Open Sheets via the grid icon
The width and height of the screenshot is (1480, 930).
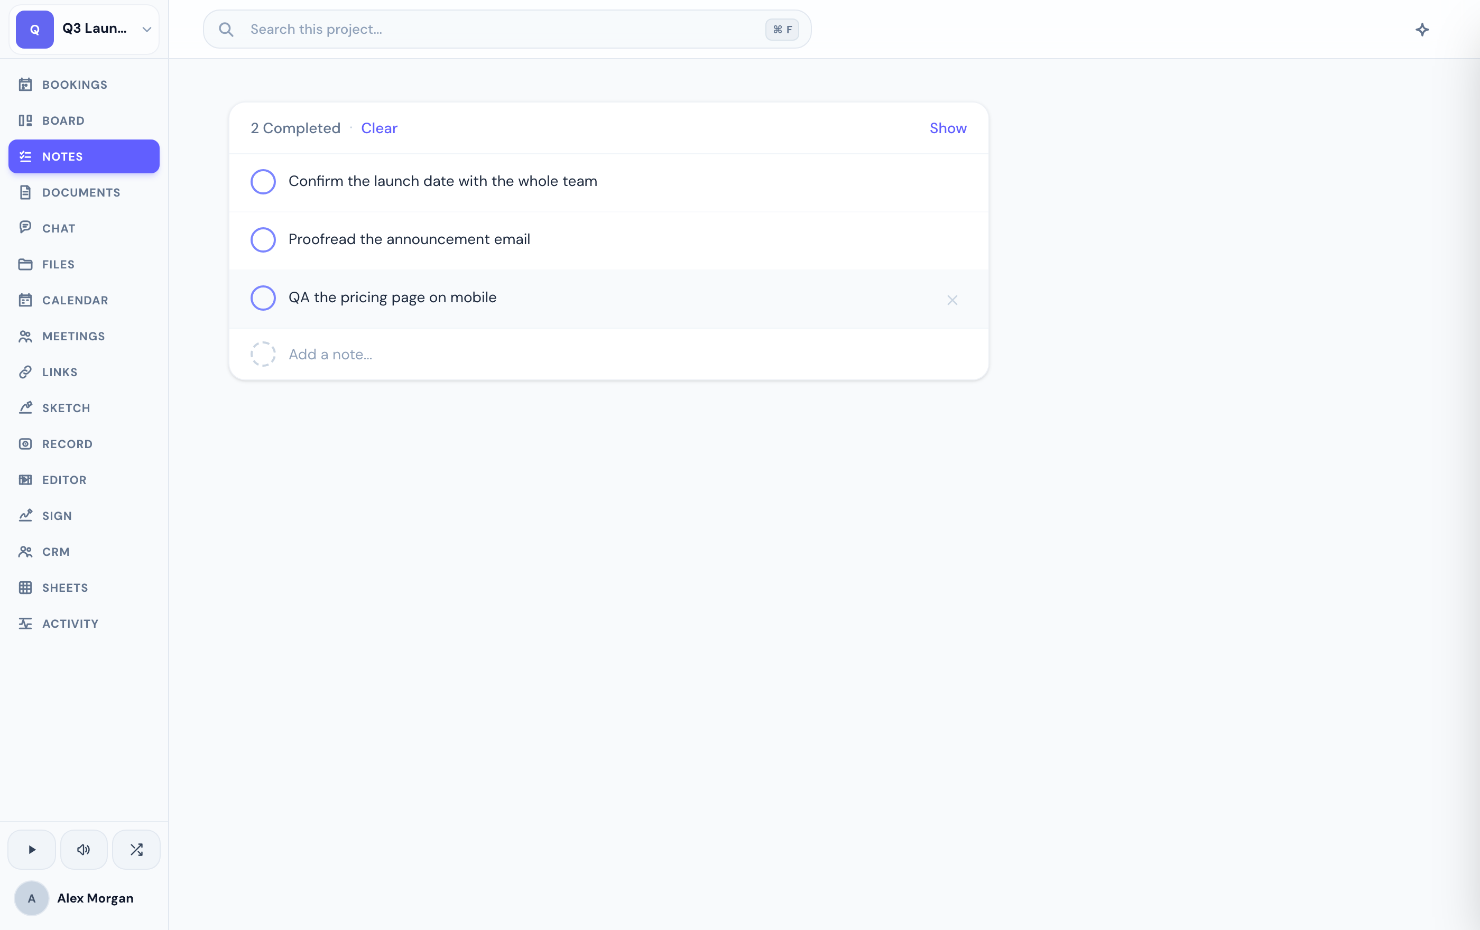coord(25,588)
